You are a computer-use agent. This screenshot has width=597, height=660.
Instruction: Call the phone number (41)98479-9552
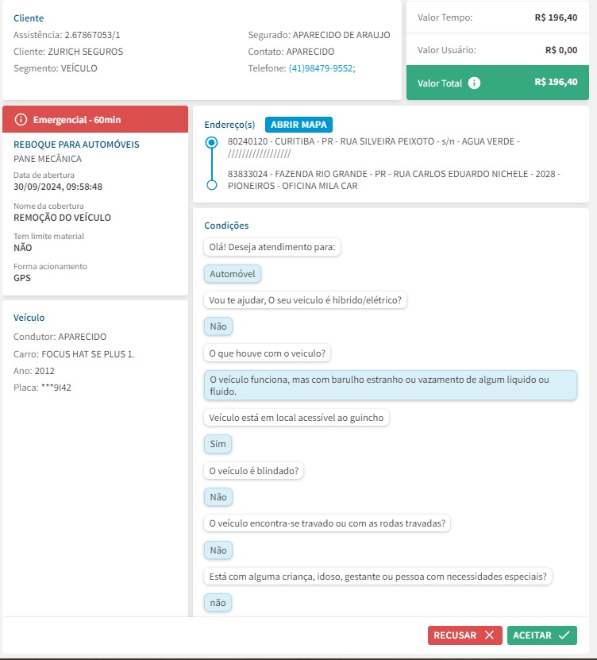[322, 68]
